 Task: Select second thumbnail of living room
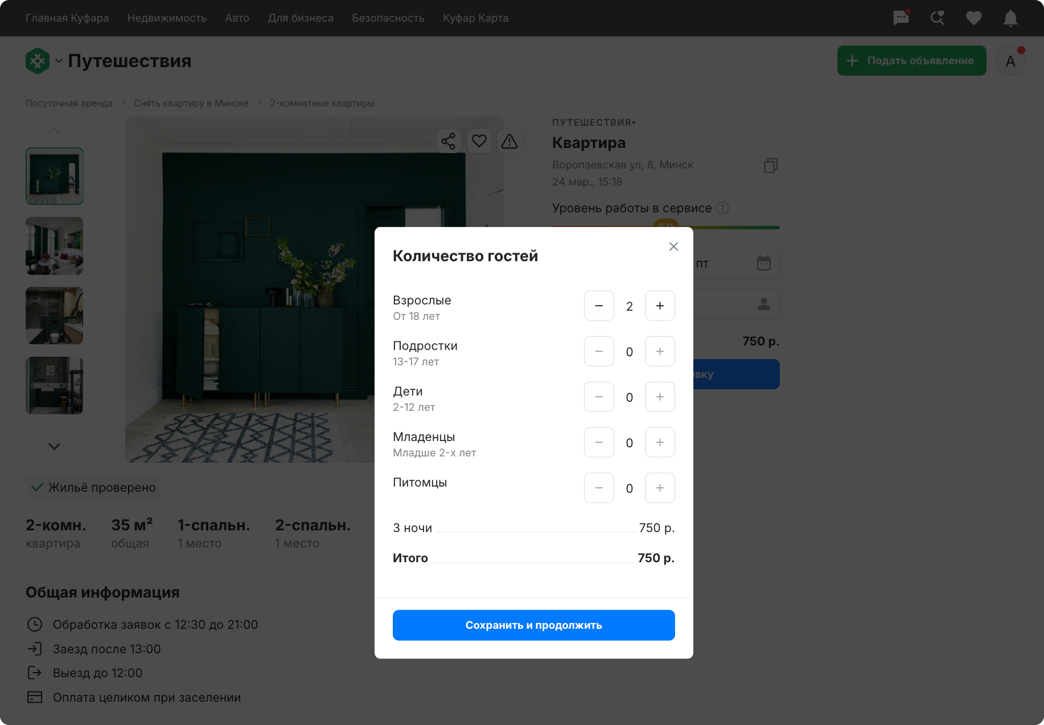pyautogui.click(x=54, y=246)
